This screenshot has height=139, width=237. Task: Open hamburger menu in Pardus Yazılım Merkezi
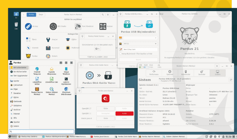[108, 15]
